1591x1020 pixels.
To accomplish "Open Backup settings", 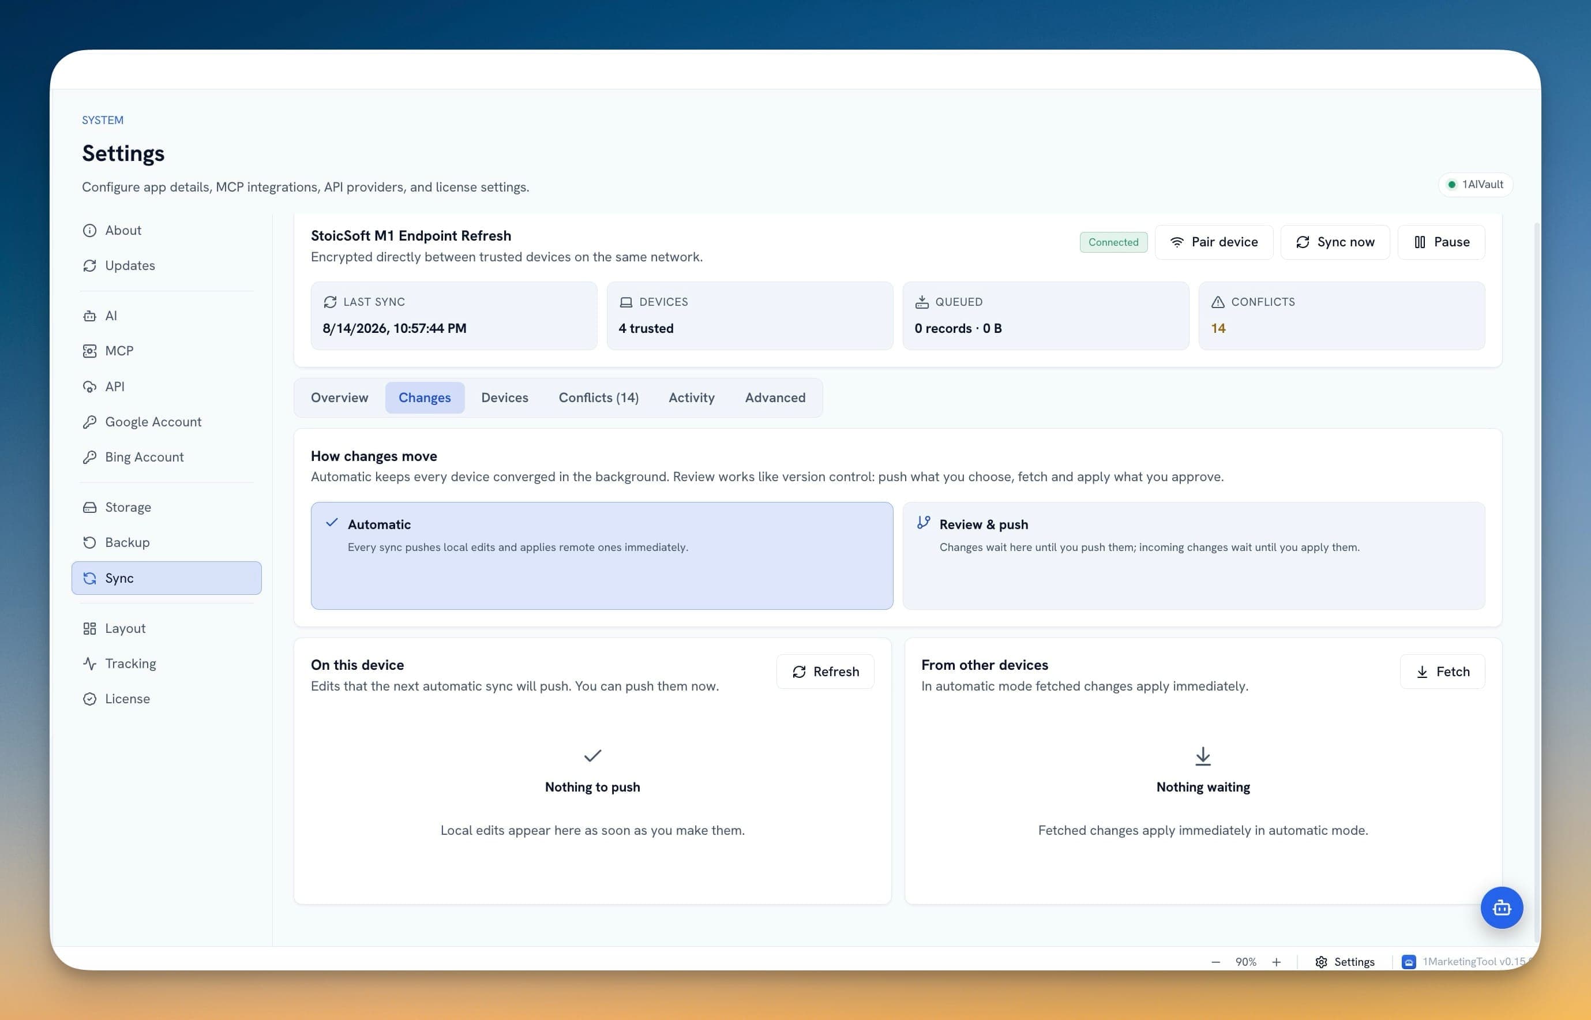I will [166, 542].
